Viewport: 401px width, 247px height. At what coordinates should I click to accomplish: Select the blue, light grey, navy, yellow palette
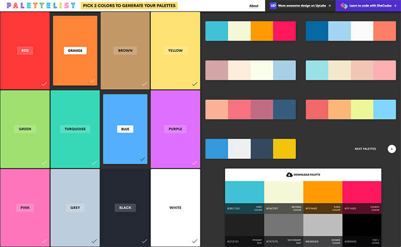[250, 149]
